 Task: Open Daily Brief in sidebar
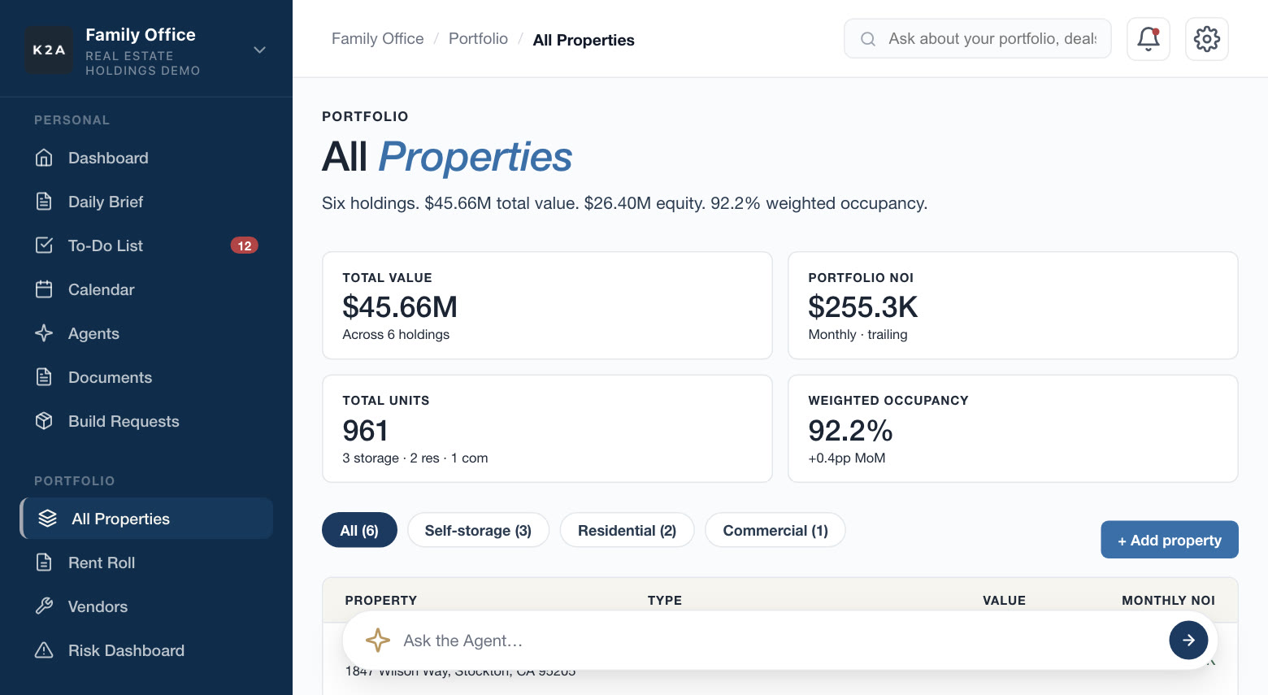pos(146,202)
